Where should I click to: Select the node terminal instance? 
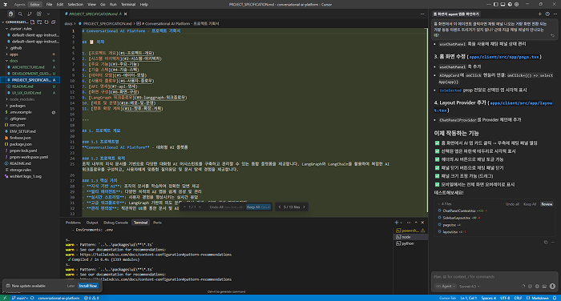(x=410, y=237)
